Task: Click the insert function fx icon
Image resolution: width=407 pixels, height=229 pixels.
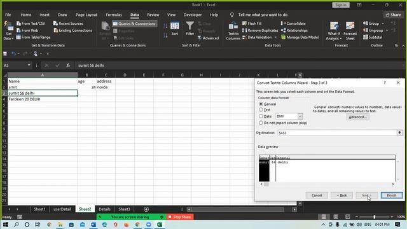Action: [68, 66]
